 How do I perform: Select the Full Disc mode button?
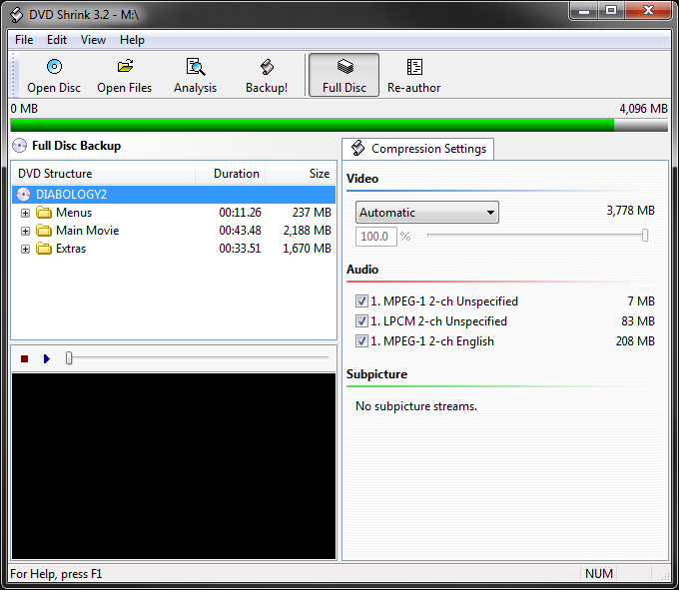pyautogui.click(x=344, y=75)
